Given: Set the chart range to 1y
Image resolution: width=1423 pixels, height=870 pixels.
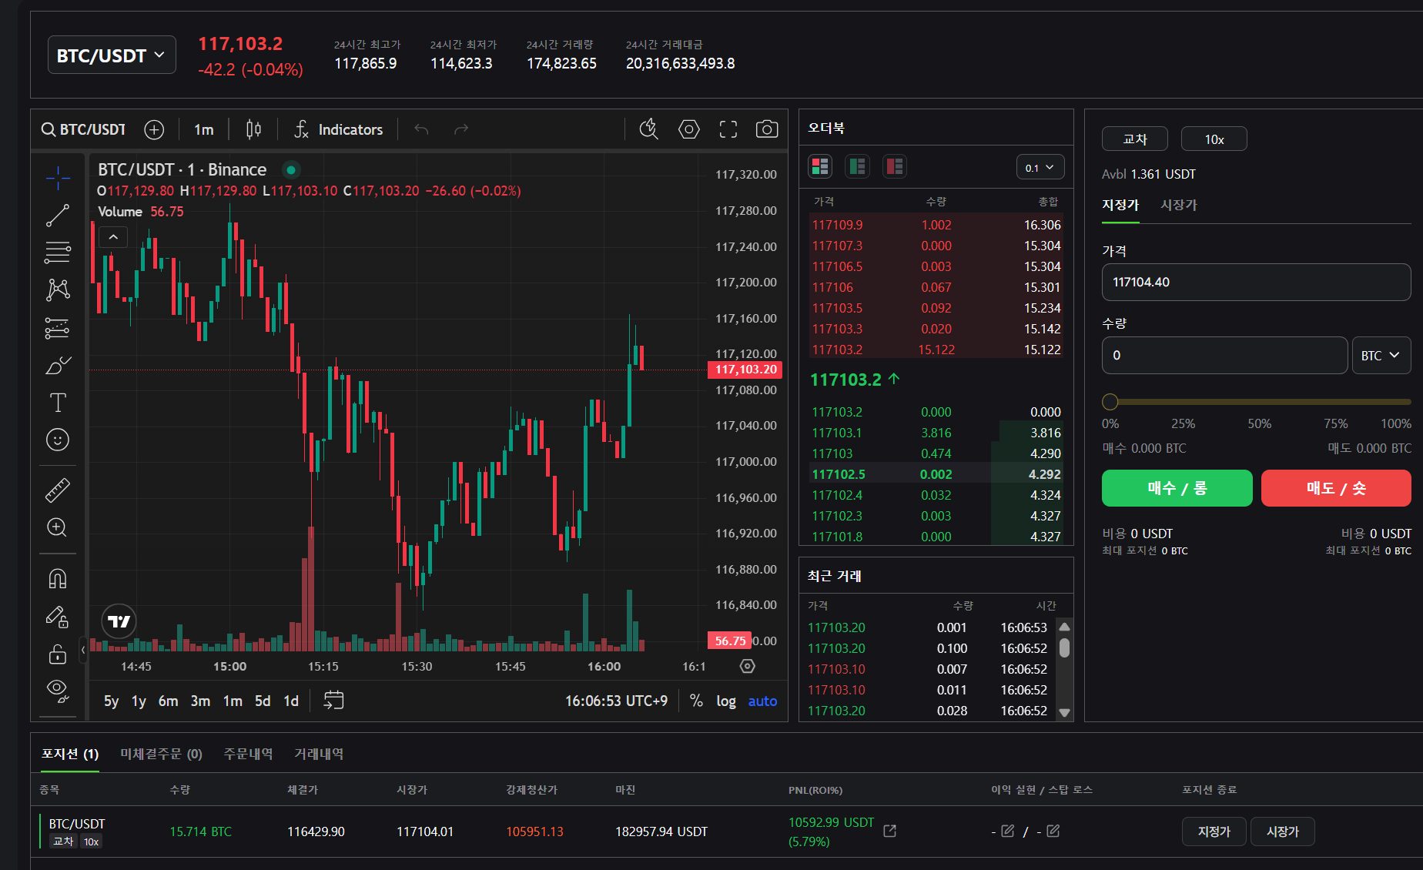Looking at the screenshot, I should point(139,701).
